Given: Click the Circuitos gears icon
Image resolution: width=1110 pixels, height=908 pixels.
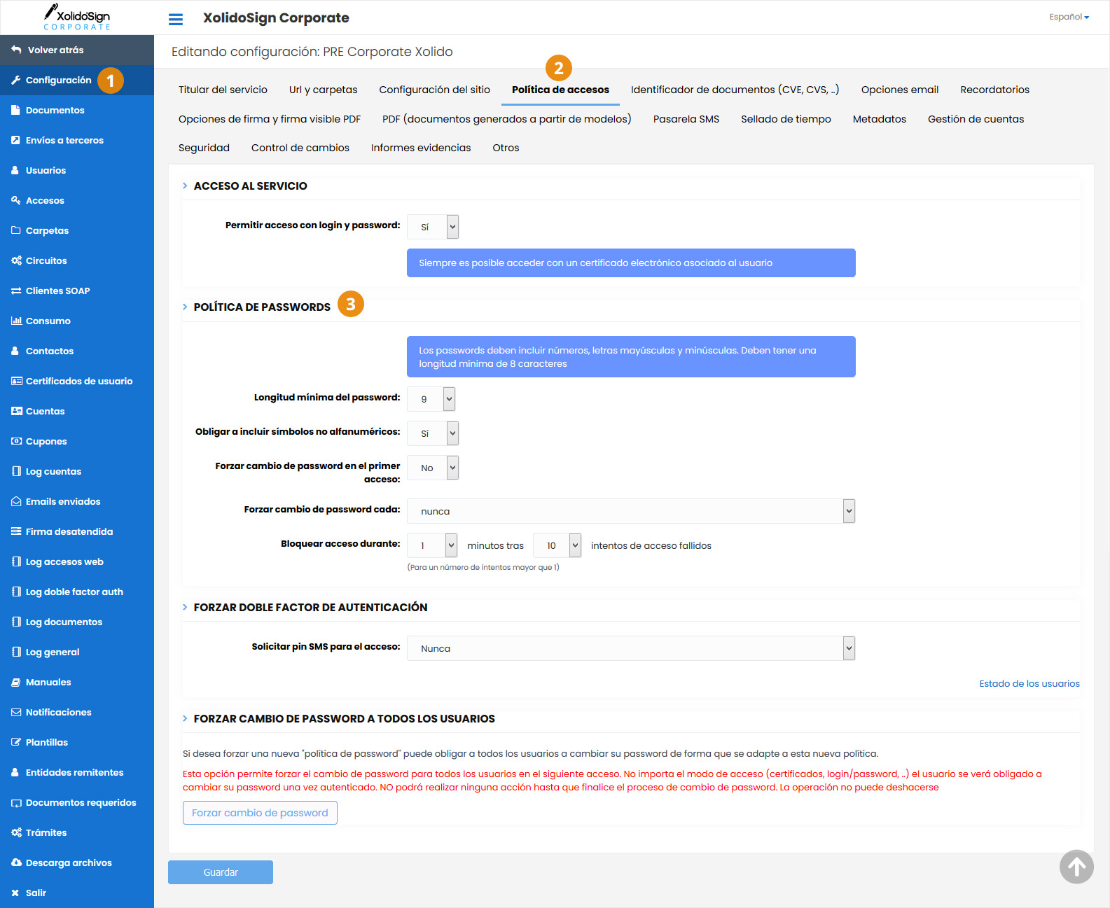Looking at the screenshot, I should tap(16, 260).
